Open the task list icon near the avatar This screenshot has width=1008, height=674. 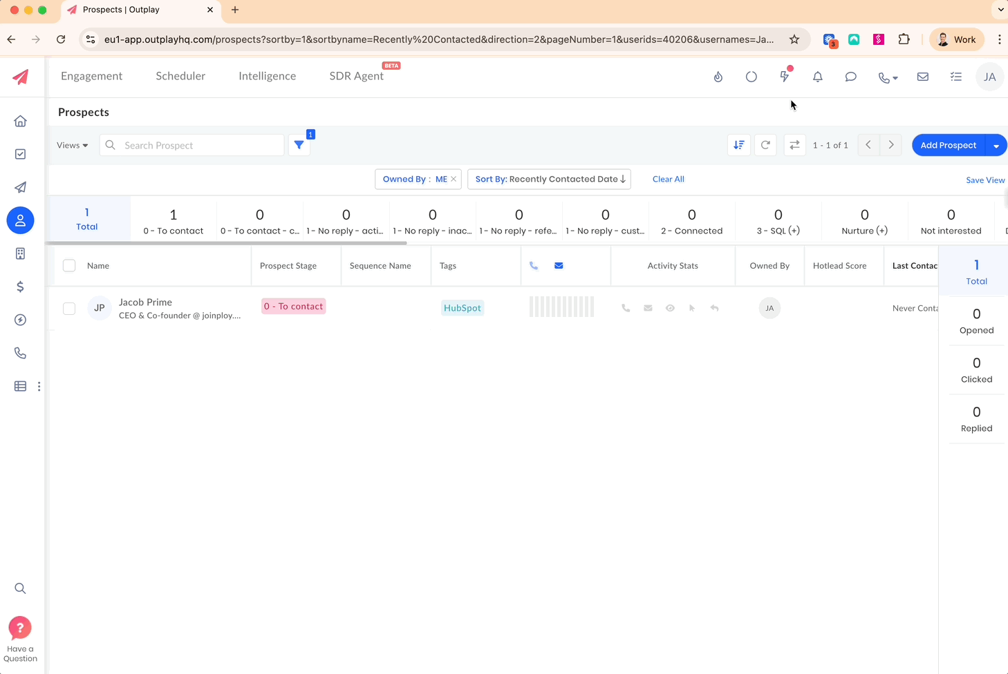(955, 77)
